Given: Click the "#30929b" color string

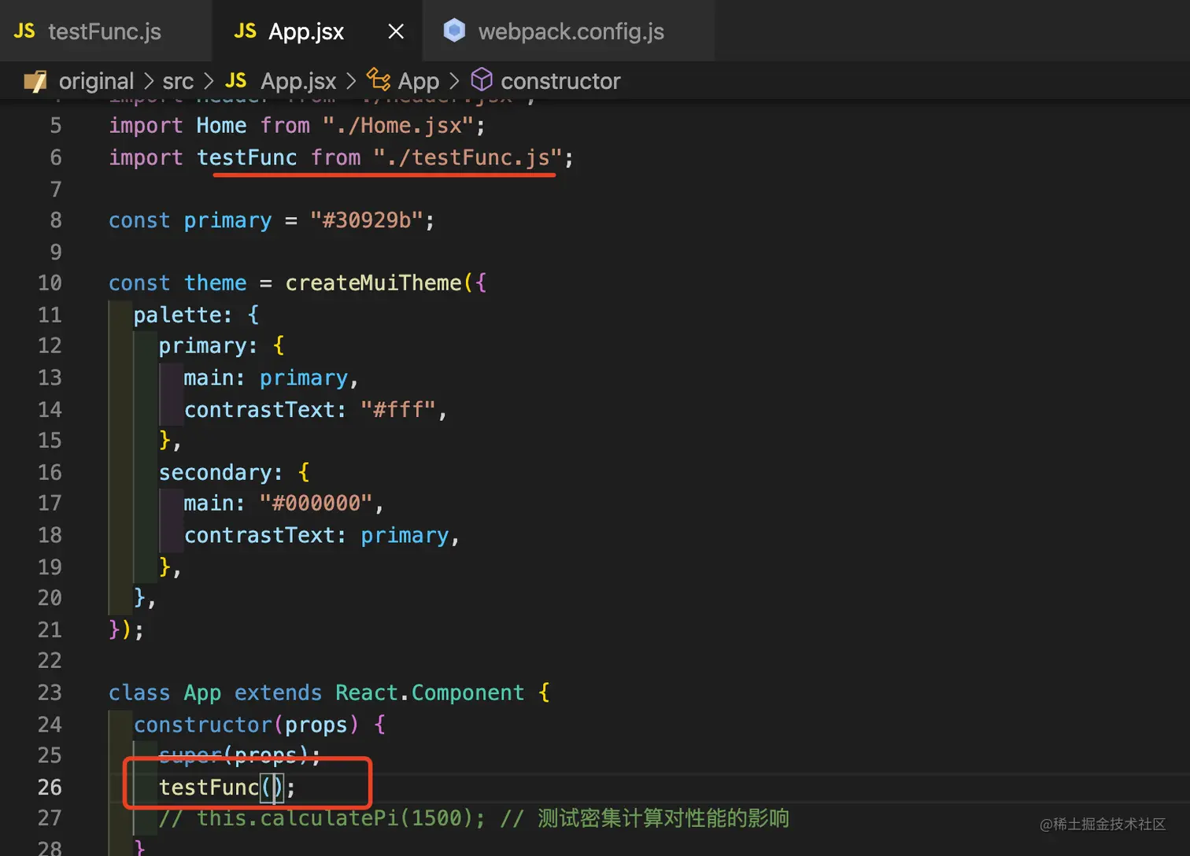Looking at the screenshot, I should click(x=367, y=220).
